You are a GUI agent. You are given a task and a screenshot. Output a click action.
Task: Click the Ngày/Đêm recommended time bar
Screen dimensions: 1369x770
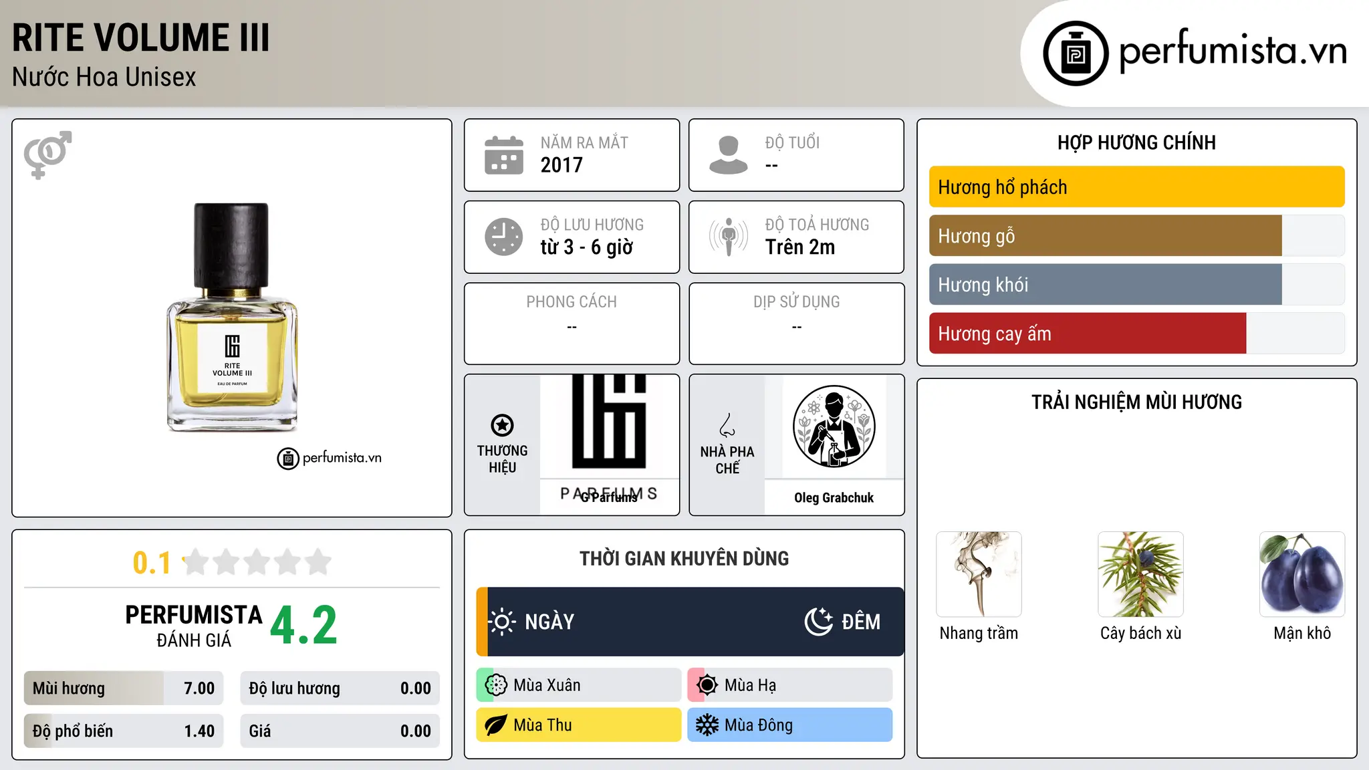[x=690, y=622]
